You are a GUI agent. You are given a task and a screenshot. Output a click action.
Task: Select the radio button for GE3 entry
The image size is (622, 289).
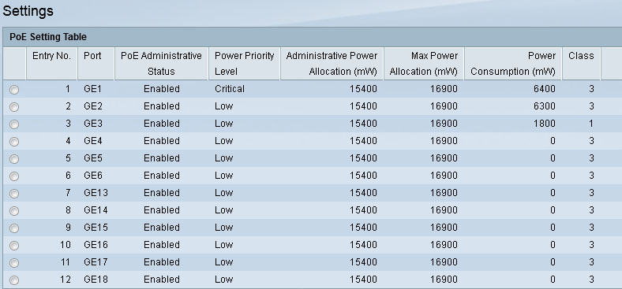tap(14, 124)
